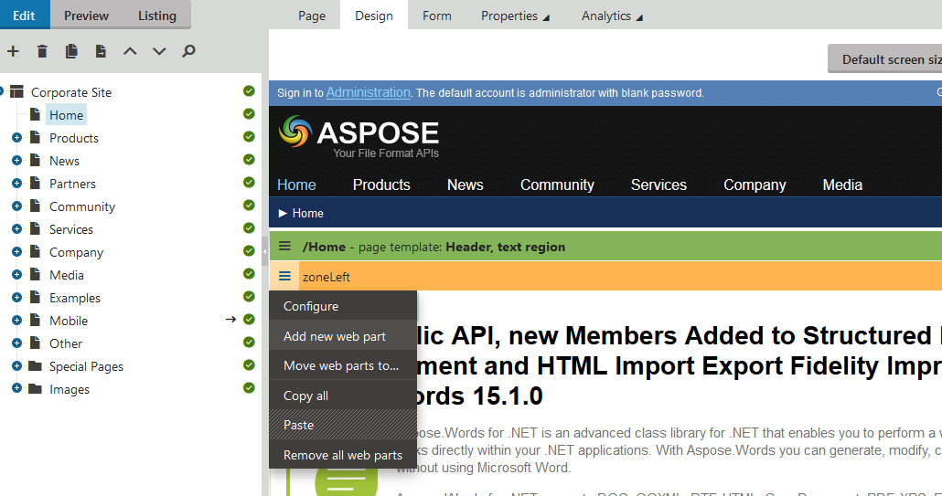This screenshot has height=496, width=942.
Task: Follow the Administration sign-in link
Action: [369, 92]
